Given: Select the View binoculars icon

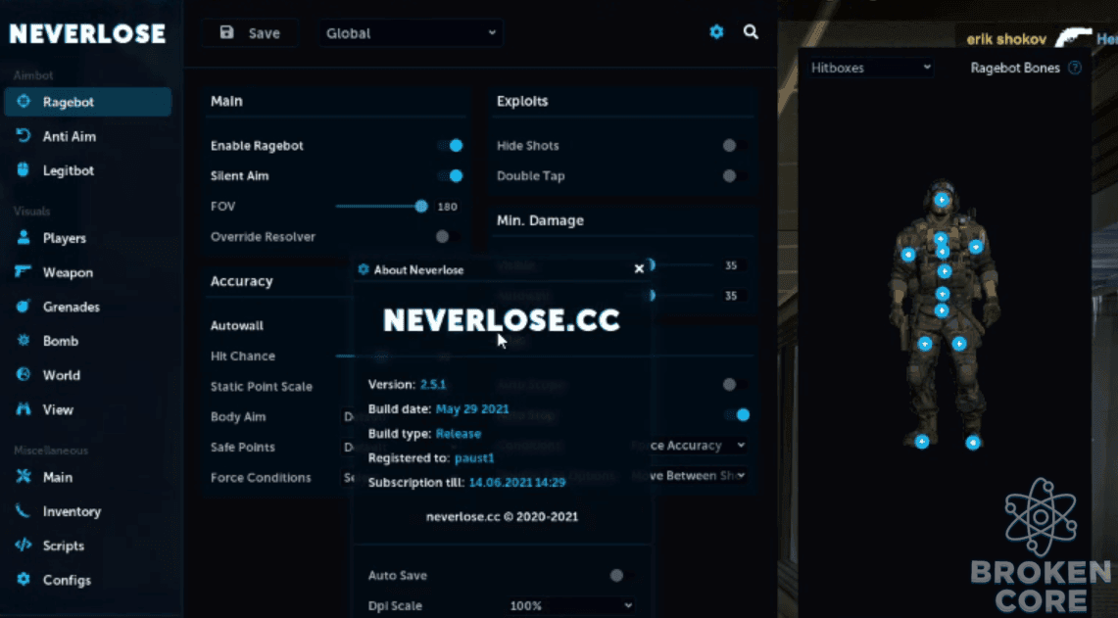Looking at the screenshot, I should pyautogui.click(x=24, y=409).
